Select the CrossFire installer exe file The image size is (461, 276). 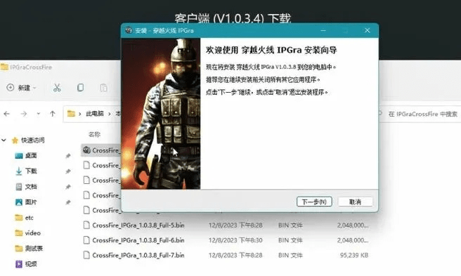tap(101, 150)
